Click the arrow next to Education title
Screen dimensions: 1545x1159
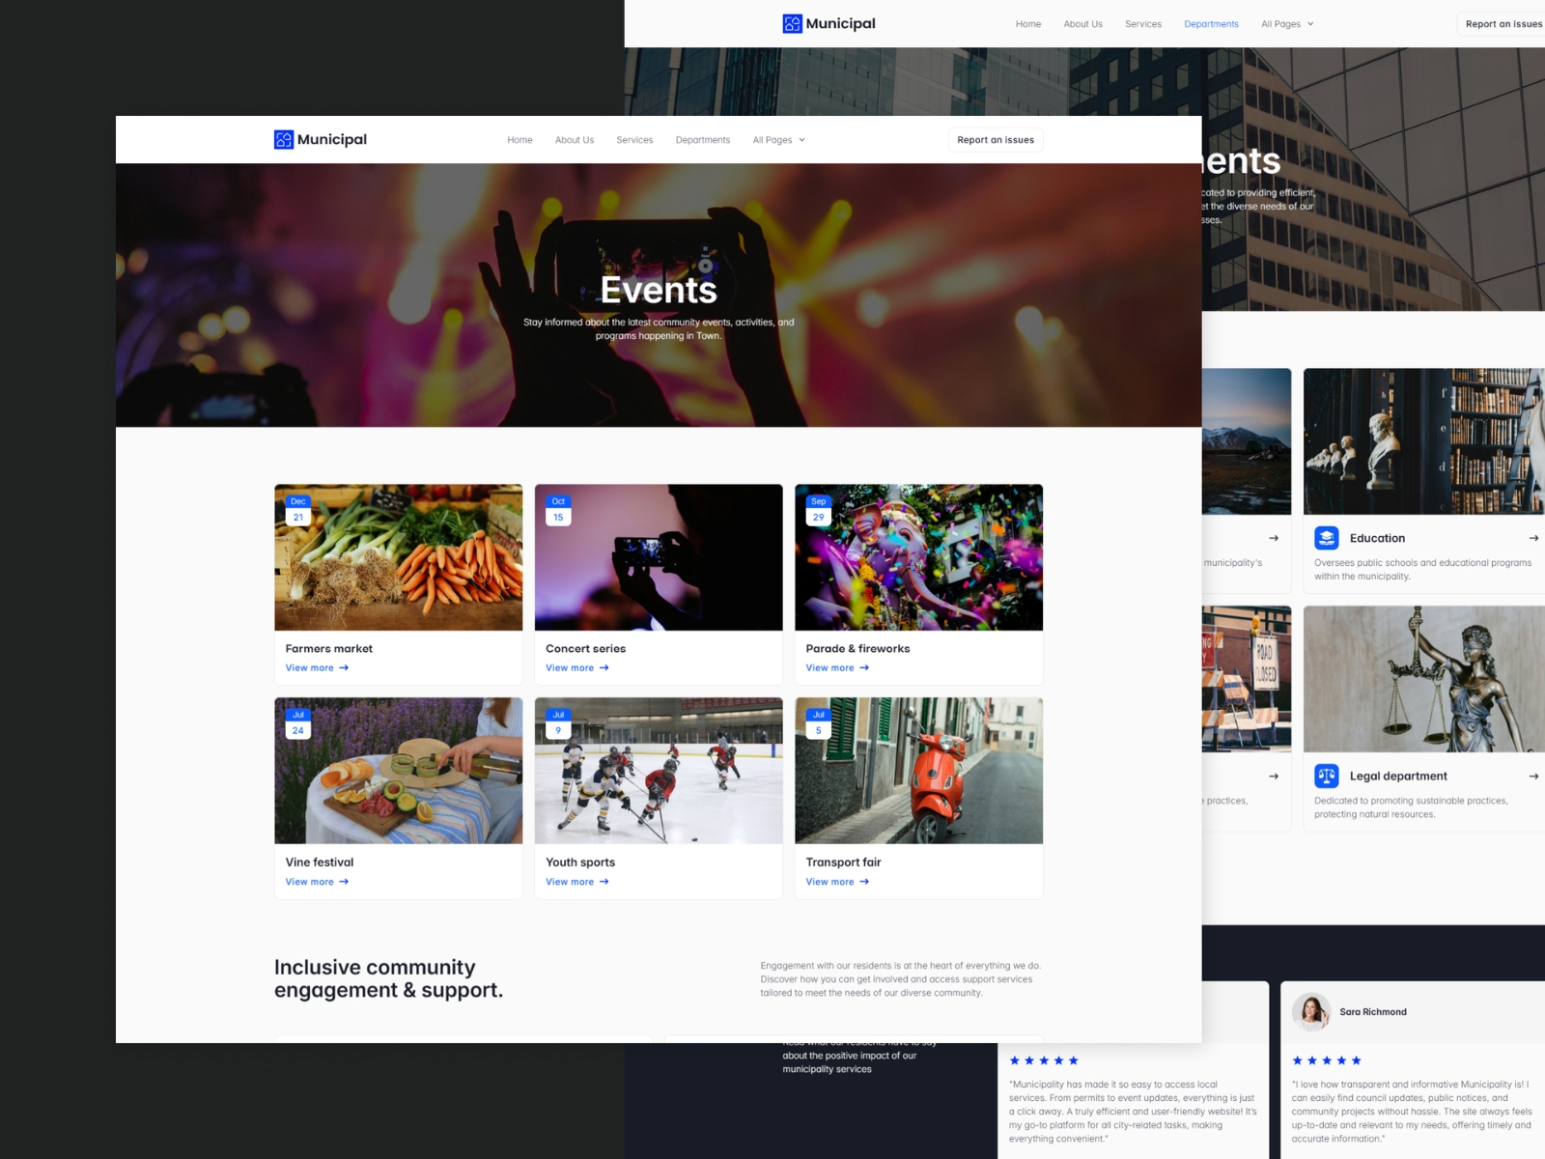point(1533,538)
